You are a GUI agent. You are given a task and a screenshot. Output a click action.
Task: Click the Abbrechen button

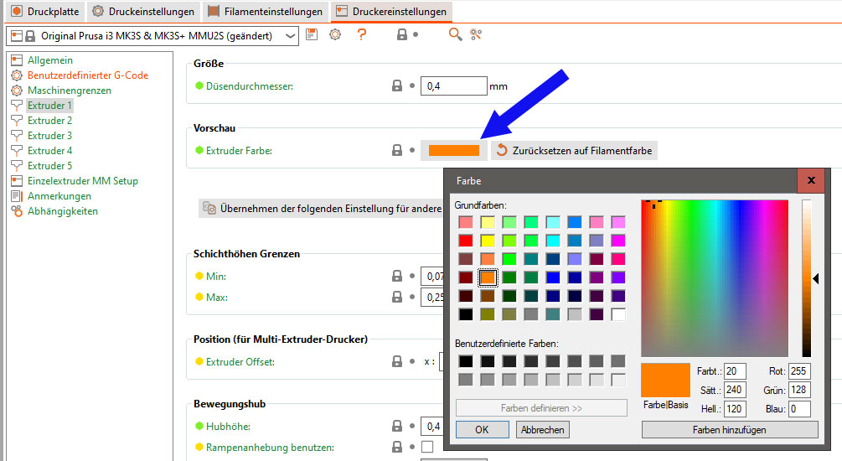point(541,429)
